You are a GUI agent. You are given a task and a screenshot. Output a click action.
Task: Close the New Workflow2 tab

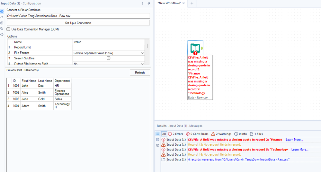pyautogui.click(x=183, y=3)
